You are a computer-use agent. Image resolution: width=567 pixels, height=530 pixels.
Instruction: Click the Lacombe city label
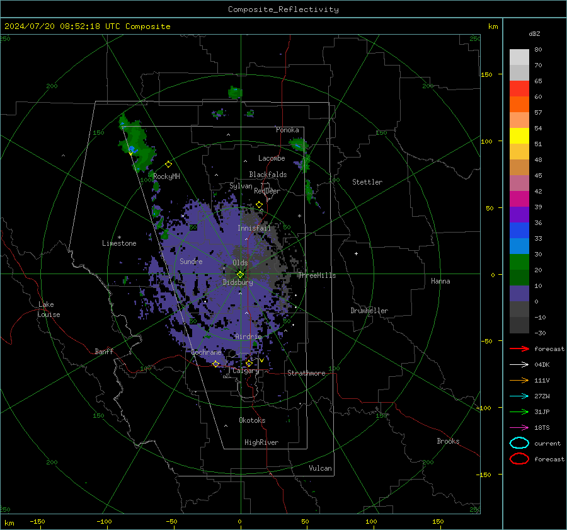click(x=272, y=158)
